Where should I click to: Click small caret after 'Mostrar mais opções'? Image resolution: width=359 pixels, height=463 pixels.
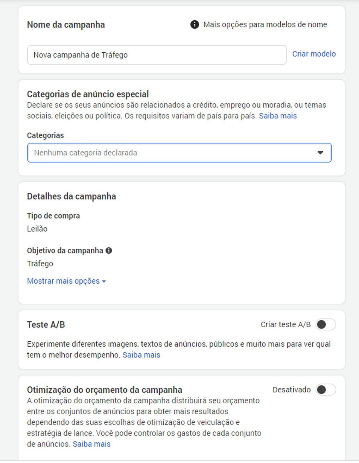[x=104, y=282]
